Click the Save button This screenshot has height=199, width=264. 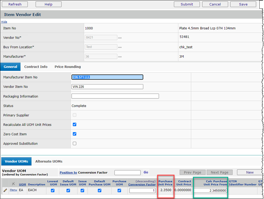(x=243, y=4)
